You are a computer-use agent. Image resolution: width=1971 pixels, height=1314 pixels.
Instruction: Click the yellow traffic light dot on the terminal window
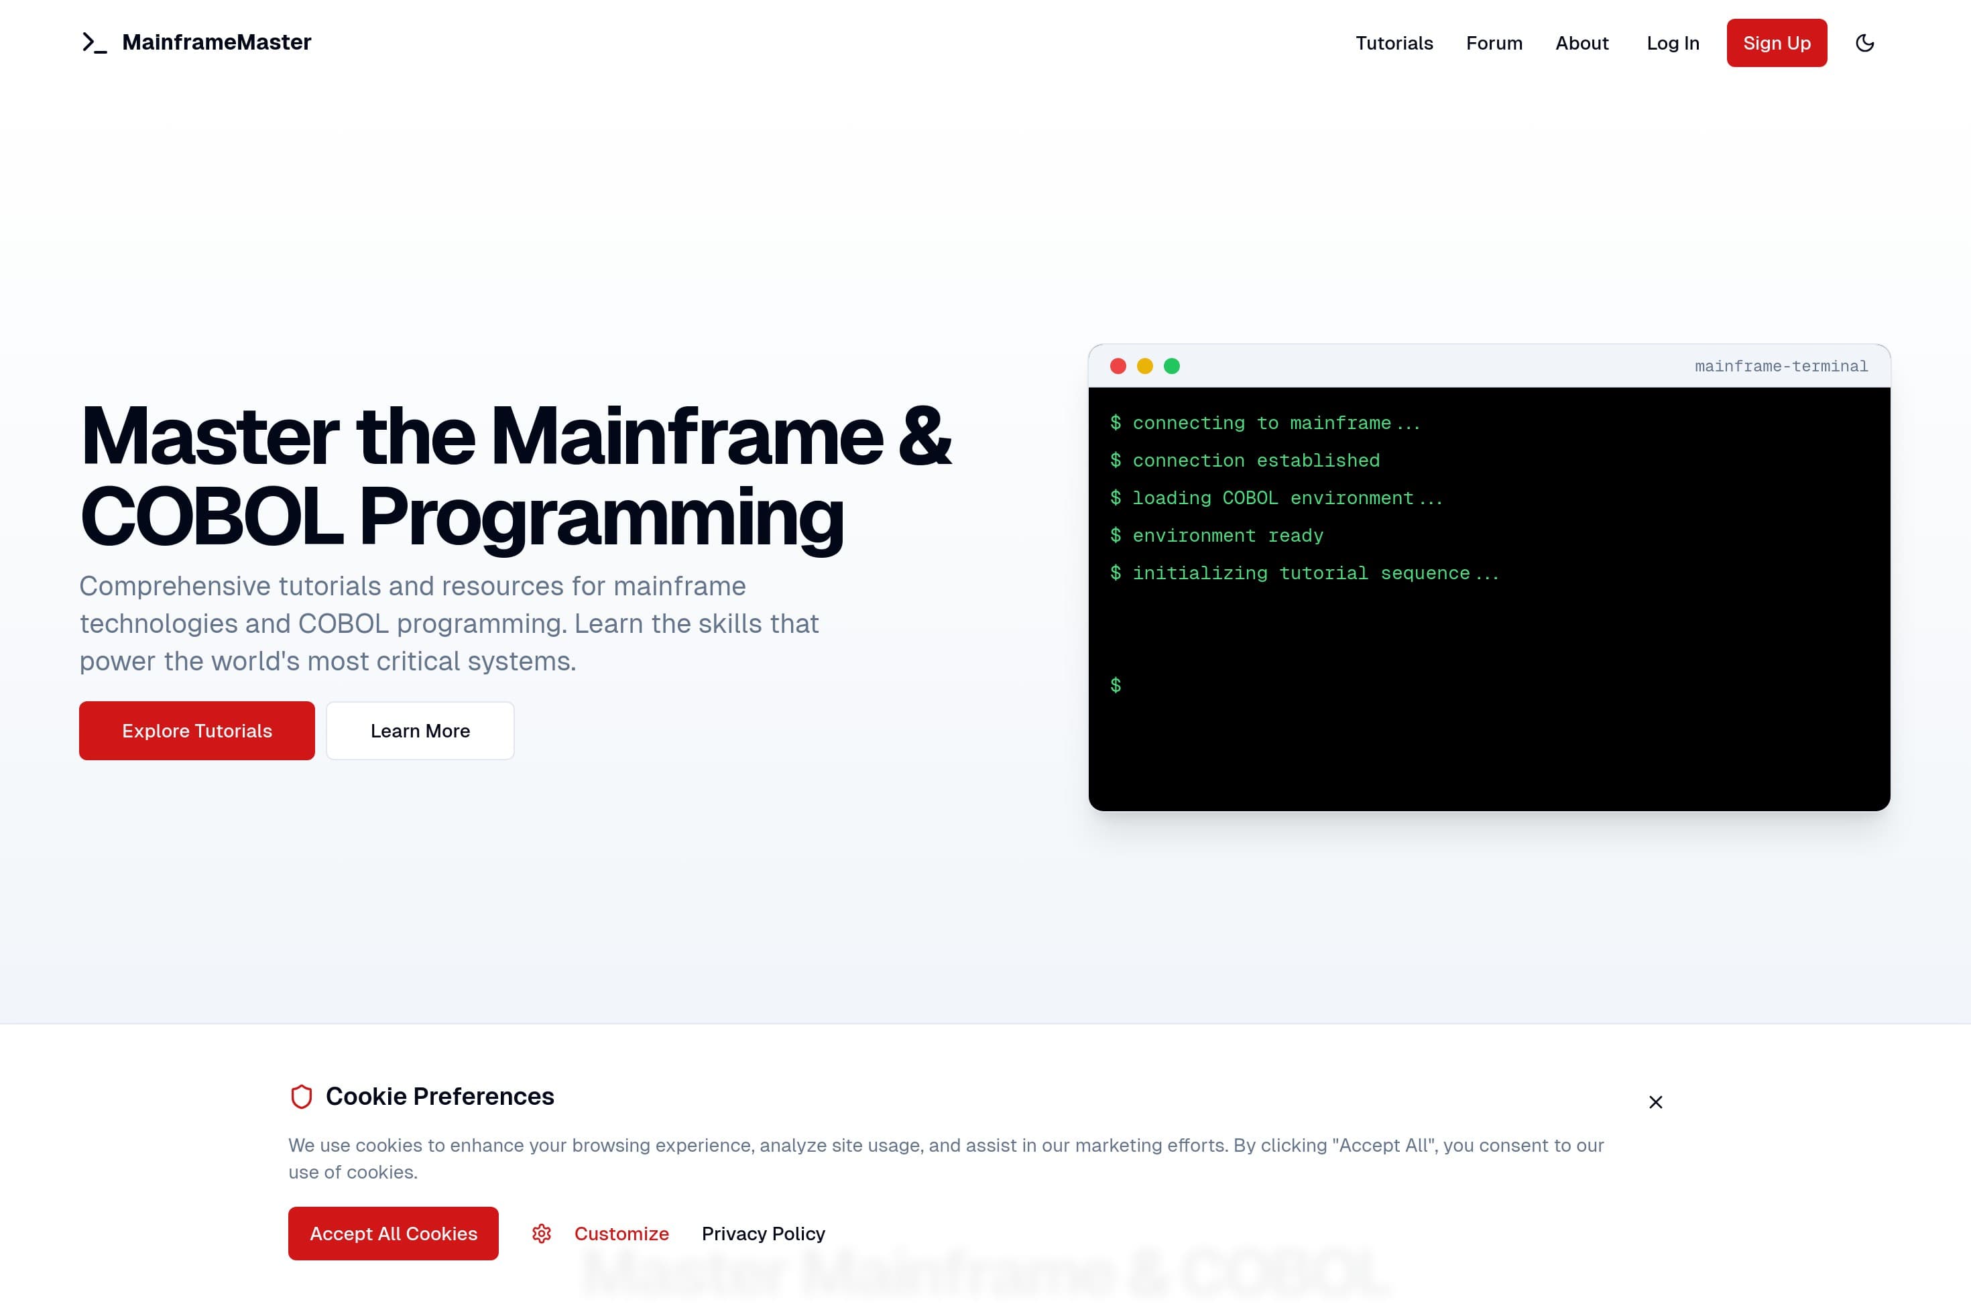pyautogui.click(x=1145, y=366)
